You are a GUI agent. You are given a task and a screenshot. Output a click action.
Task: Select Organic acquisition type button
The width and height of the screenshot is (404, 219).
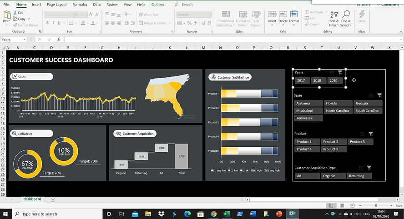click(x=333, y=176)
